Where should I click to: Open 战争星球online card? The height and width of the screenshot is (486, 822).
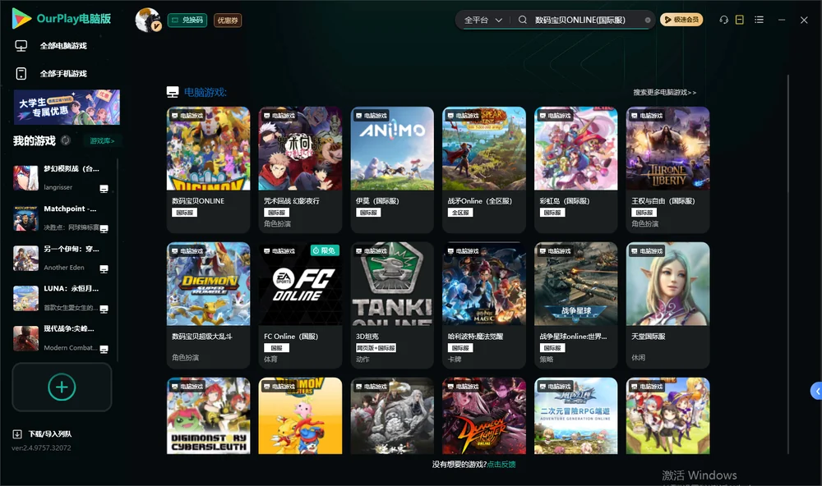(575, 305)
